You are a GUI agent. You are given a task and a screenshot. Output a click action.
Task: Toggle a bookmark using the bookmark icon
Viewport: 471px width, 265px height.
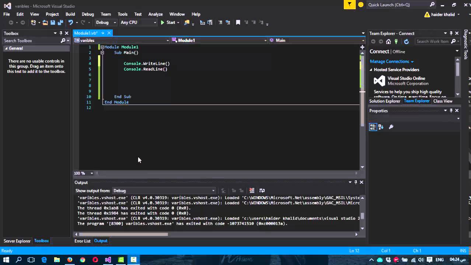click(238, 22)
